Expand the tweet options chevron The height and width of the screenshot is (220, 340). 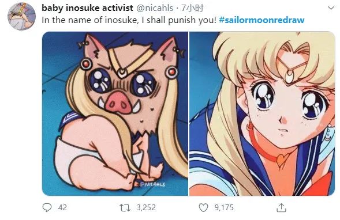click(331, 8)
